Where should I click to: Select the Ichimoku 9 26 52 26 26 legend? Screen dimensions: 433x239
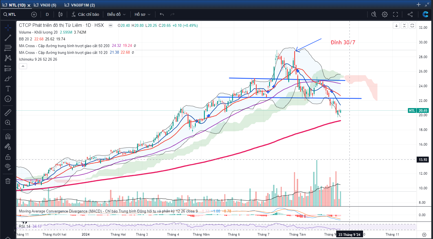pyautogui.click(x=38, y=60)
